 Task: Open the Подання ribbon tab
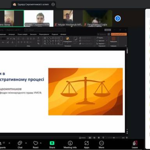click(55, 34)
